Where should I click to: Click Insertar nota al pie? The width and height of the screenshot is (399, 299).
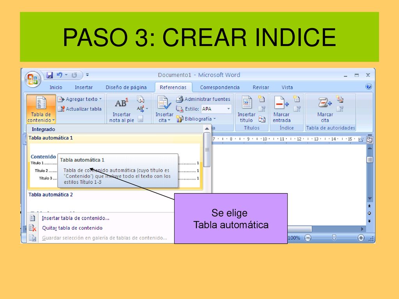click(122, 109)
